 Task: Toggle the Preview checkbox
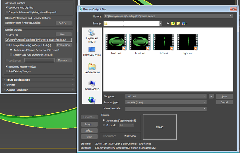pyautogui.click(x=125, y=136)
